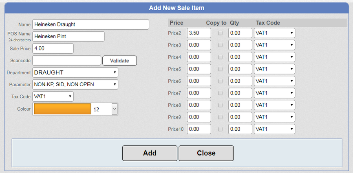Open the Price8 Tax Code dropdown
The height and width of the screenshot is (173, 353).
(274, 105)
